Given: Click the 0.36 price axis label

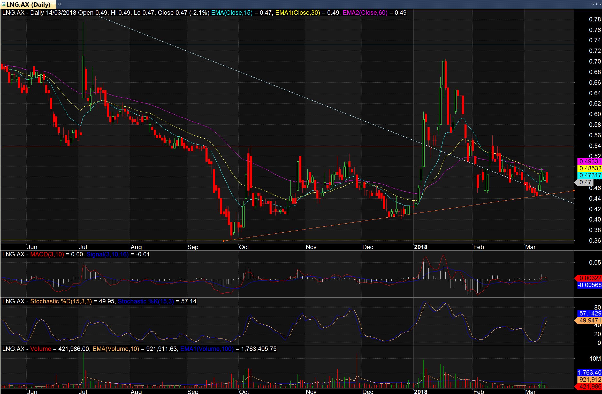Looking at the screenshot, I should 595,241.
